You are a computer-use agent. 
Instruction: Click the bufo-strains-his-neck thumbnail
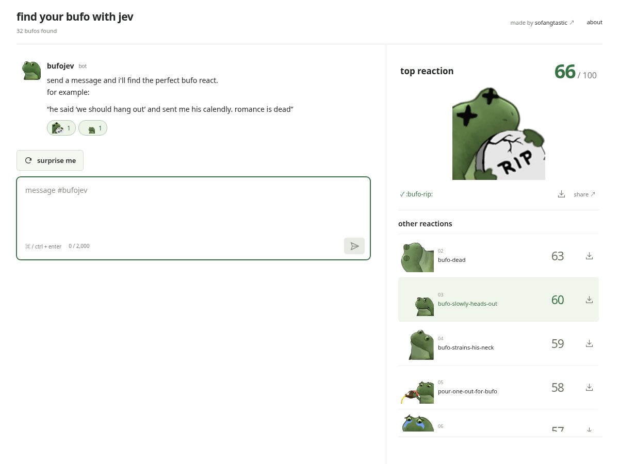417,343
